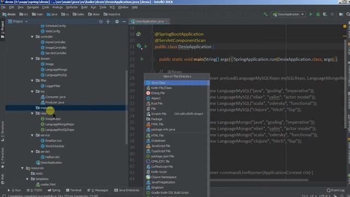
Task: Run with coverage from the toolbar
Action: 325,14
